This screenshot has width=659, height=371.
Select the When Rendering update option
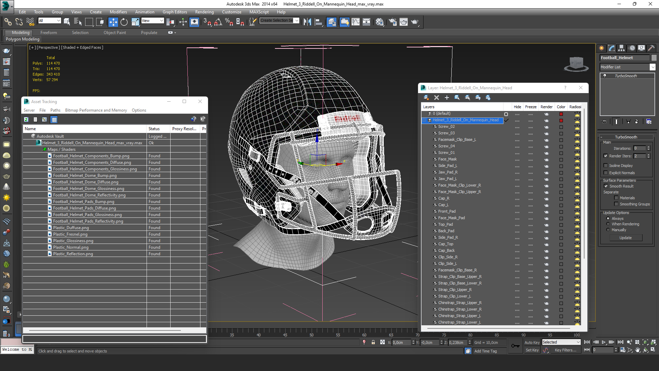pyautogui.click(x=608, y=224)
